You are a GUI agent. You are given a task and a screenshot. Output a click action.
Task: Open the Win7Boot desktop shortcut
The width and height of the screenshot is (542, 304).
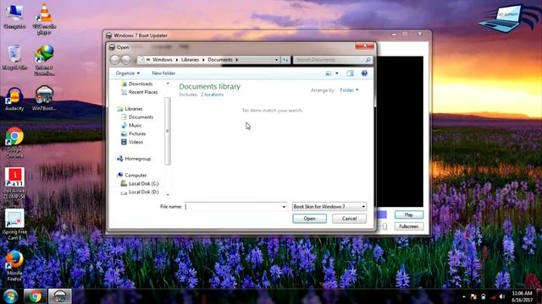click(44, 99)
